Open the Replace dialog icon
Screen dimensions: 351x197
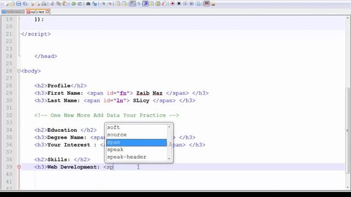pos(95,4)
